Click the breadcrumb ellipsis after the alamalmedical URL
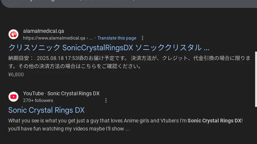This screenshot has height=144, width=257. tap(91, 38)
